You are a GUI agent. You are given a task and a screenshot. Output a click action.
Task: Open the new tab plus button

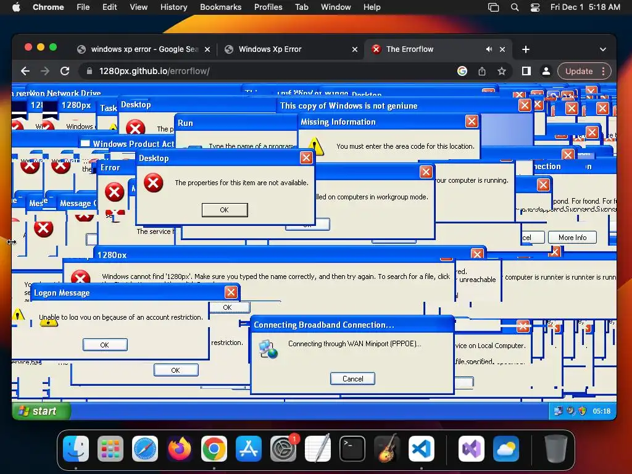point(526,49)
